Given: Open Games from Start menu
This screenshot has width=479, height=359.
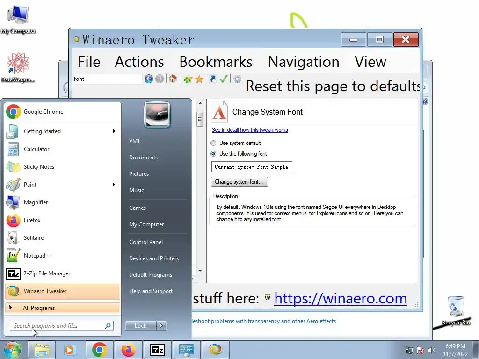Looking at the screenshot, I should click(138, 208).
